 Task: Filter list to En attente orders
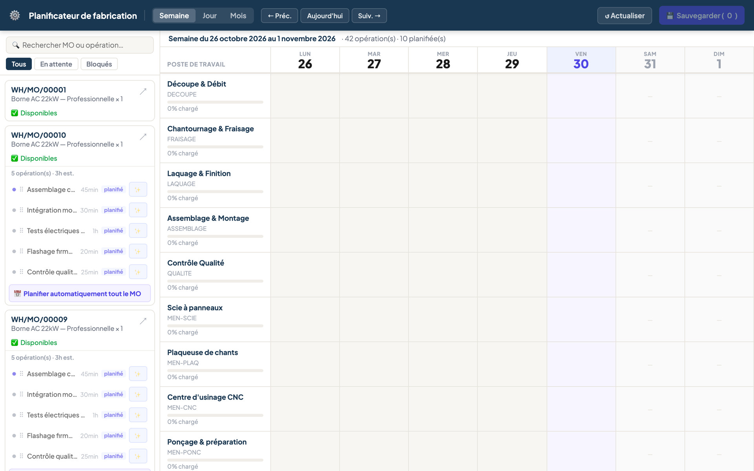[56, 64]
